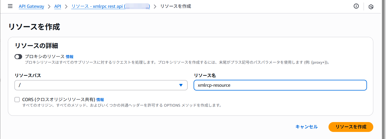The width and height of the screenshot is (386, 139).
Task: Open the info help panel icon
Action: [356, 6]
